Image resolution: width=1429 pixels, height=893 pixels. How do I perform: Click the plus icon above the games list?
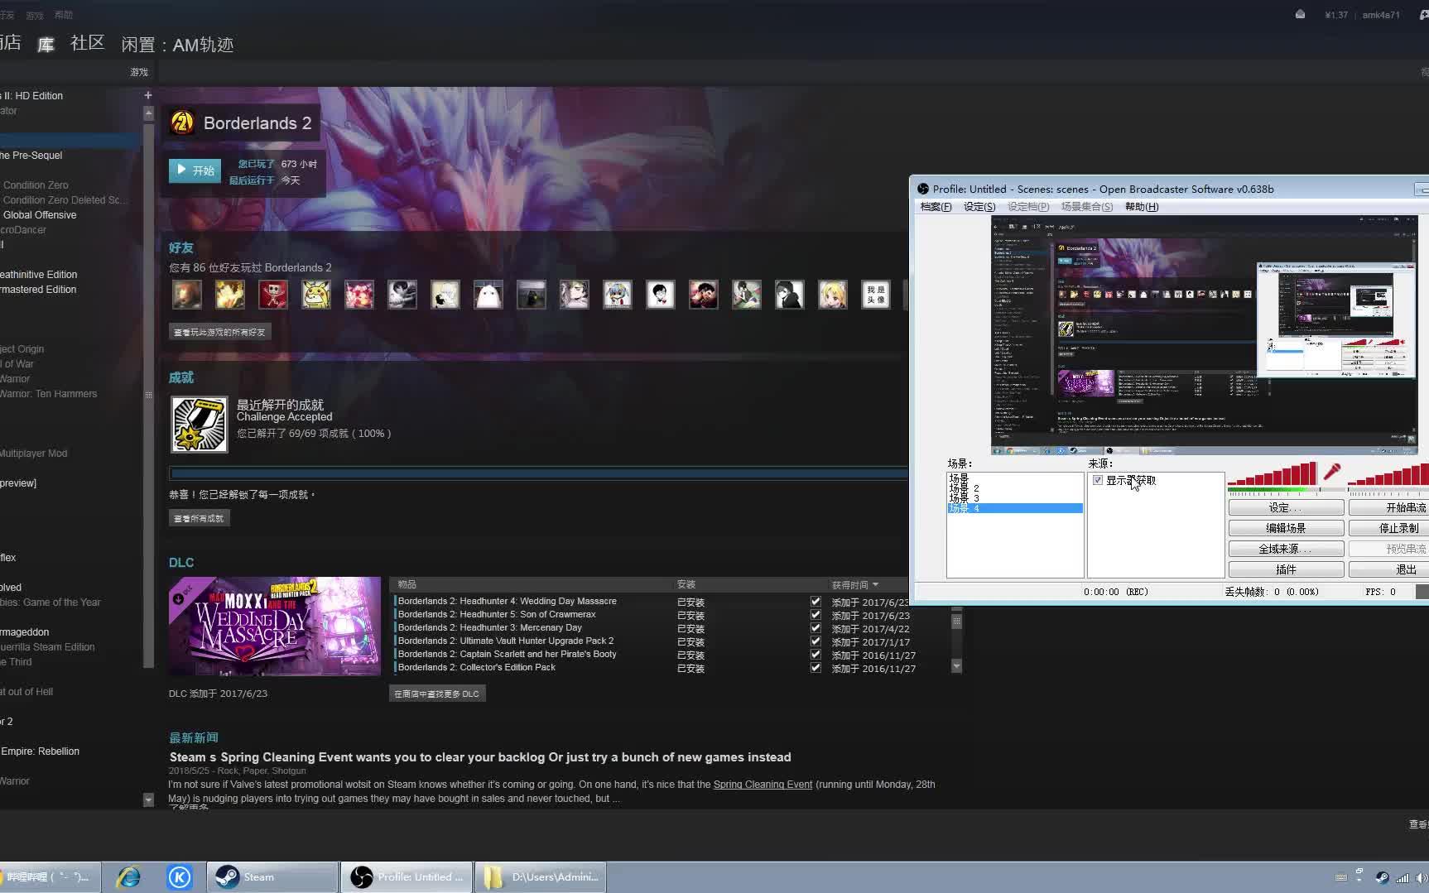coord(148,95)
